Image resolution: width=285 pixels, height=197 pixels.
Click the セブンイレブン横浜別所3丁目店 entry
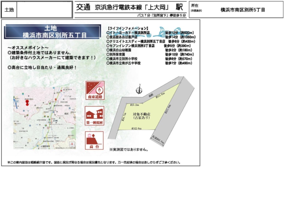(132, 46)
